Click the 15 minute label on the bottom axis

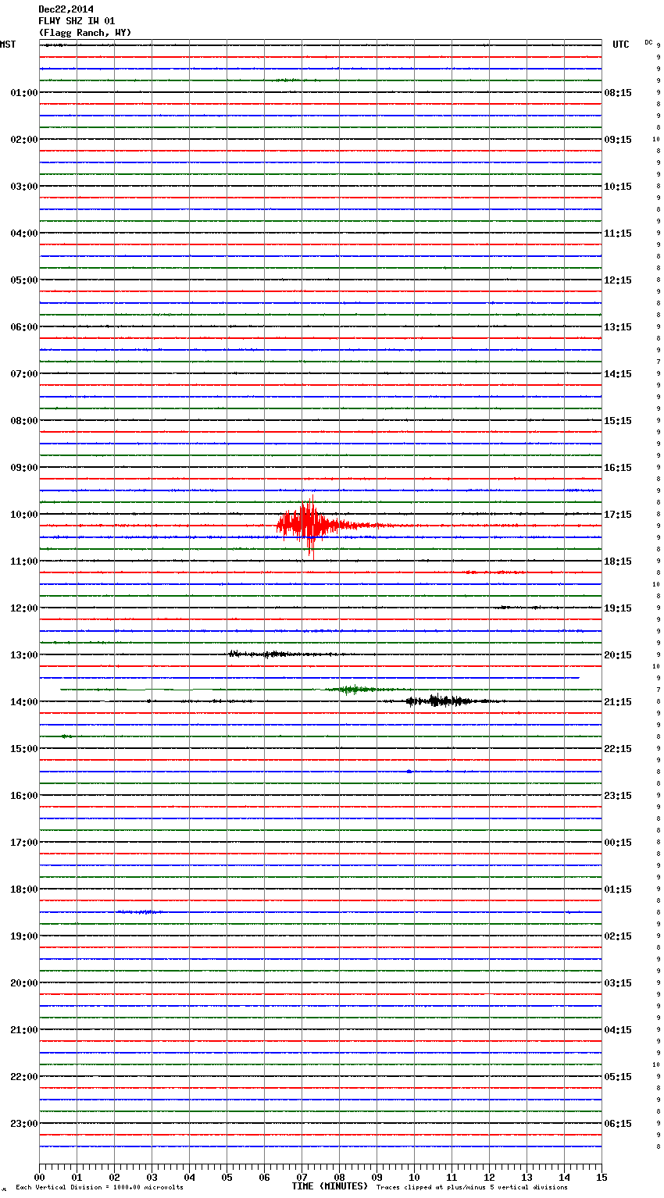coord(602,1177)
